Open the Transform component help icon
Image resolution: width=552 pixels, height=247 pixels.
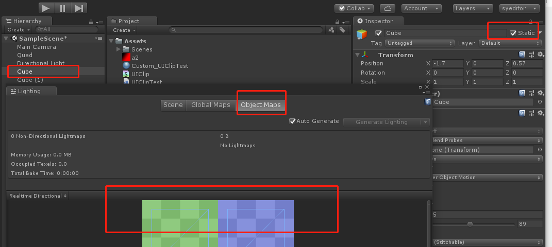(522, 55)
